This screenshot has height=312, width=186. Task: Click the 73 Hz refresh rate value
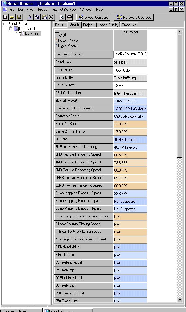130,86
